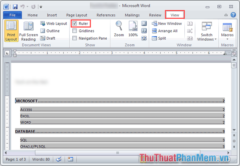
Task: Redo with the repeat arrow icon
Action: point(33,7)
